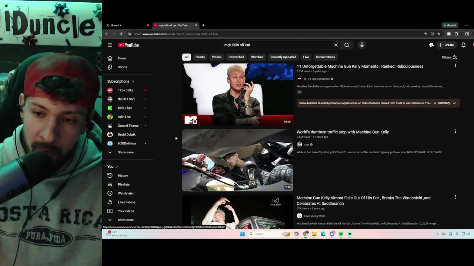Screen dimensions: 474x266
Task: Clear the search query with X
Action: (x=336, y=45)
